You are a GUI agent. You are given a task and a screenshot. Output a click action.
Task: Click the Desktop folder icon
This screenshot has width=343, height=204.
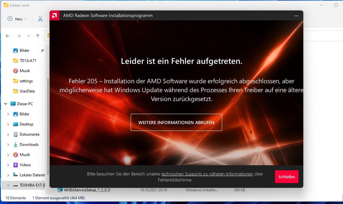point(16,124)
